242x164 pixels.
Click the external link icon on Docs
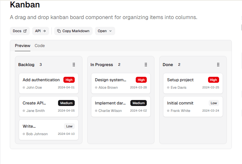[x=25, y=31]
